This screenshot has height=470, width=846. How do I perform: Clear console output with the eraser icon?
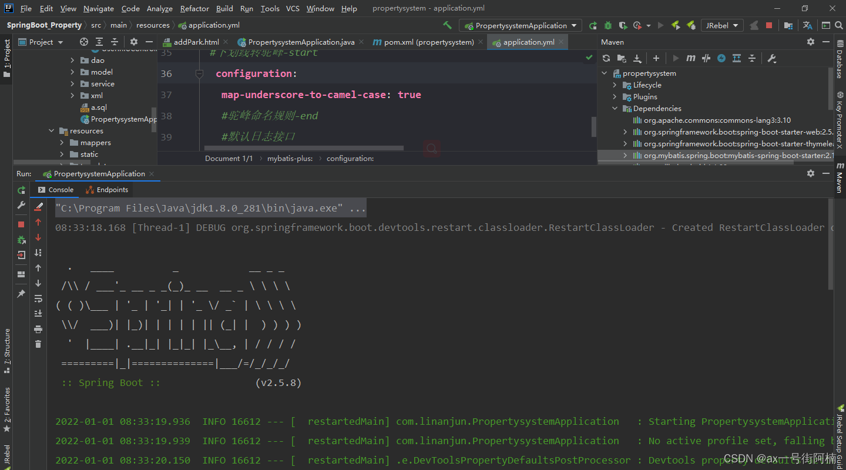[38, 207]
